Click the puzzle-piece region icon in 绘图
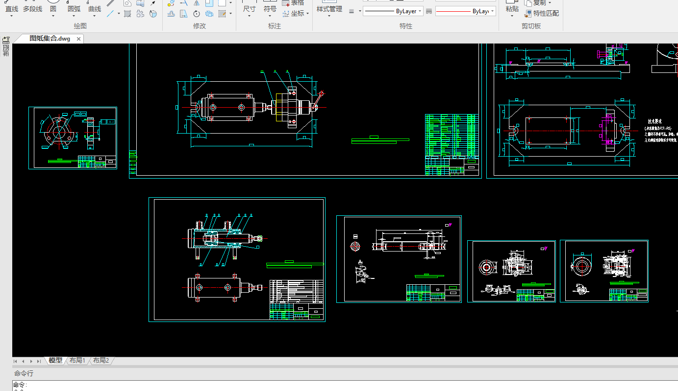The width and height of the screenshot is (678, 391). point(140,14)
